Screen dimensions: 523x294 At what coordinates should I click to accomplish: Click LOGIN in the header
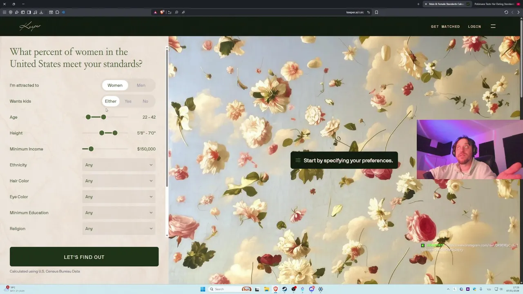point(474,27)
